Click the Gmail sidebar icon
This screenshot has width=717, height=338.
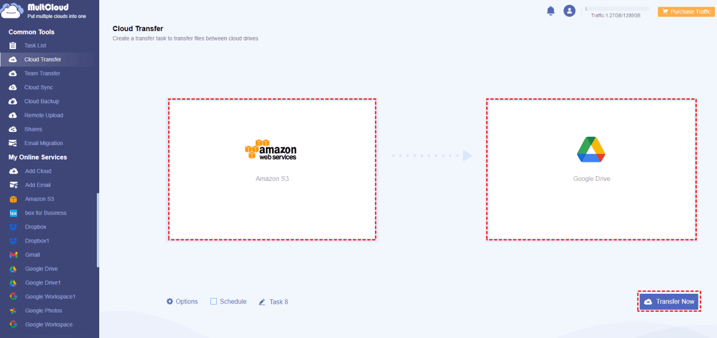13,255
